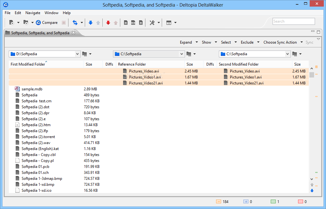This screenshot has height=209, width=326.
Task: Open the rightmost C:\Softpedia folder combo box
Action: [x=254, y=54]
